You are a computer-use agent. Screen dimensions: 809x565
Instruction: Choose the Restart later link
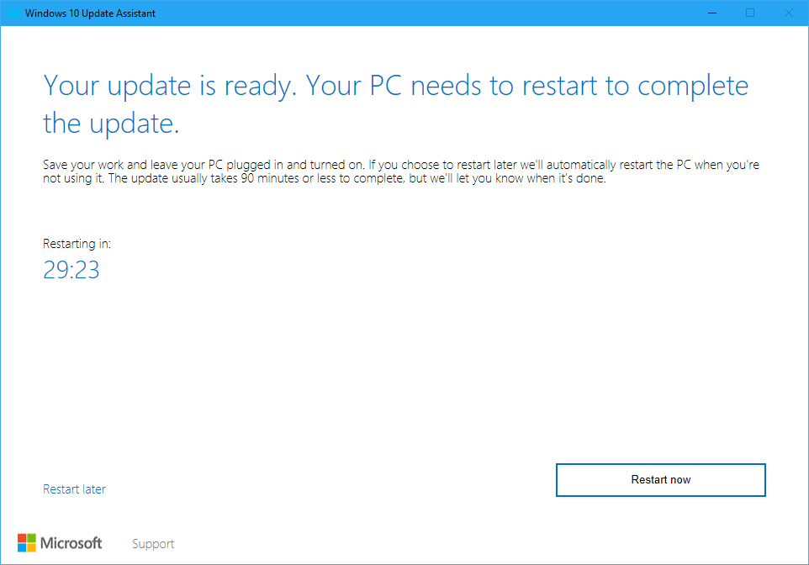[74, 489]
